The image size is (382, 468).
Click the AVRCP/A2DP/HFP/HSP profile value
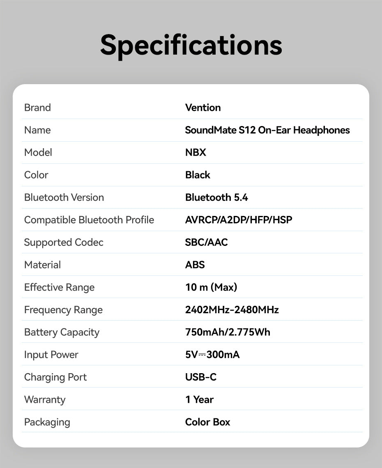(x=239, y=220)
